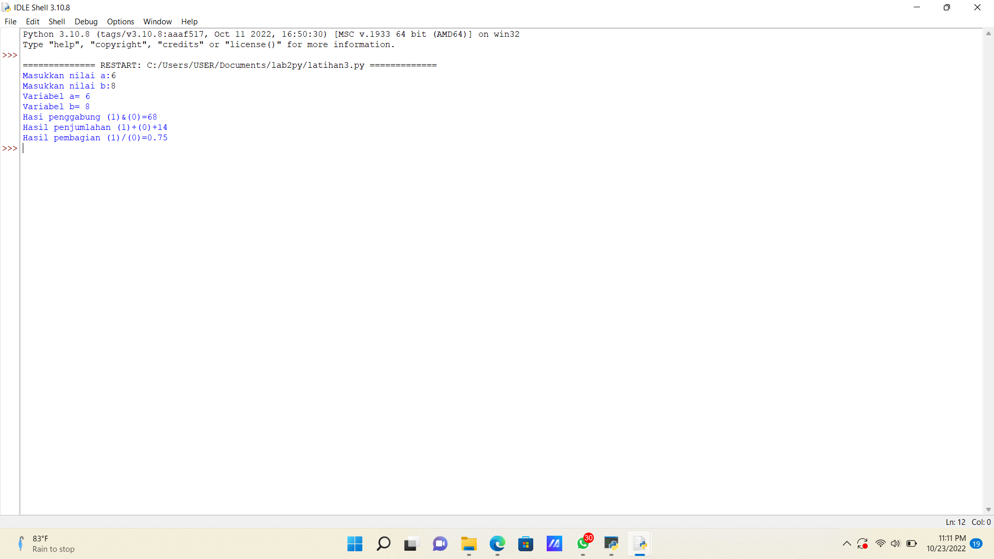The width and height of the screenshot is (994, 559).
Task: Toggle the volume control in the tray
Action: pyautogui.click(x=896, y=543)
